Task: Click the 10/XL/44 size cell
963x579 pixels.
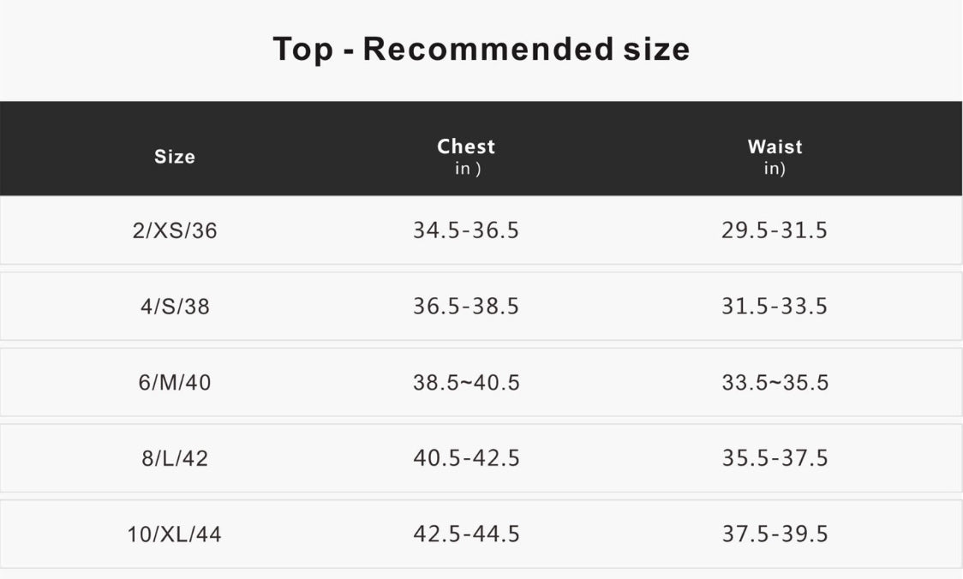Action: point(175,535)
